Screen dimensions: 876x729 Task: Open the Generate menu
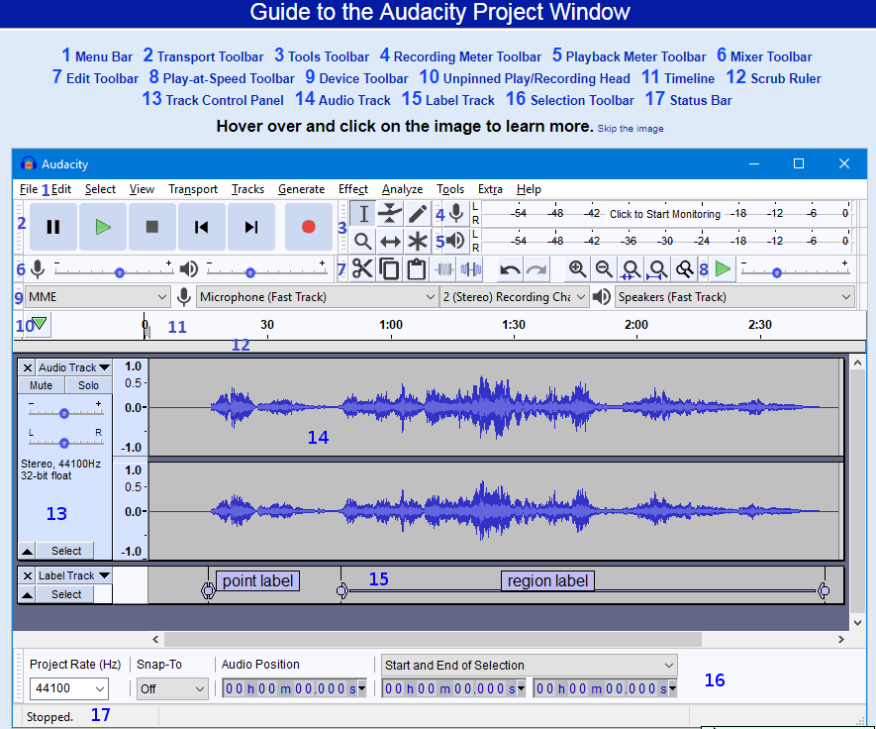(301, 189)
